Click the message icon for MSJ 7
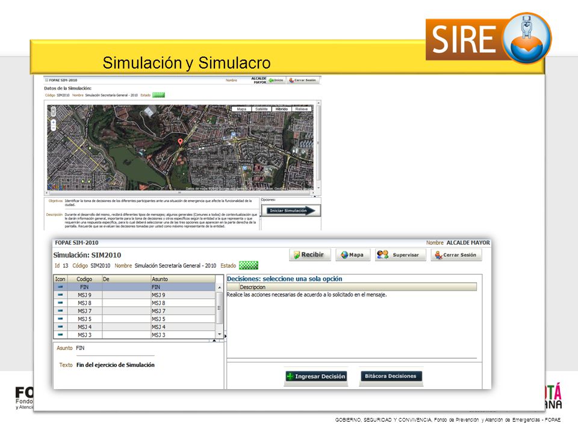Viewport: 578px width, 433px height. tap(60, 311)
